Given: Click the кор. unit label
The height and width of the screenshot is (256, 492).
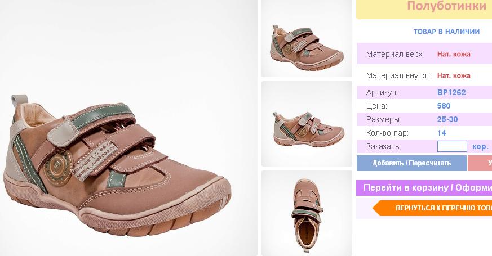Looking at the screenshot, I should [x=480, y=147].
